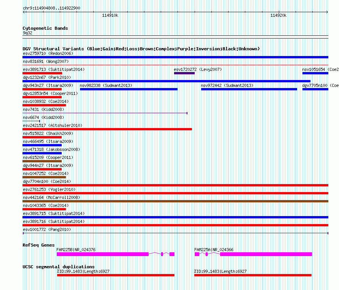Open the dgv1232n67 (Park2010) label
Viewport: 339px width, 290px height.
coord(47,77)
